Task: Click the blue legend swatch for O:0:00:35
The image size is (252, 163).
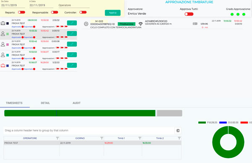Action: click(x=223, y=123)
